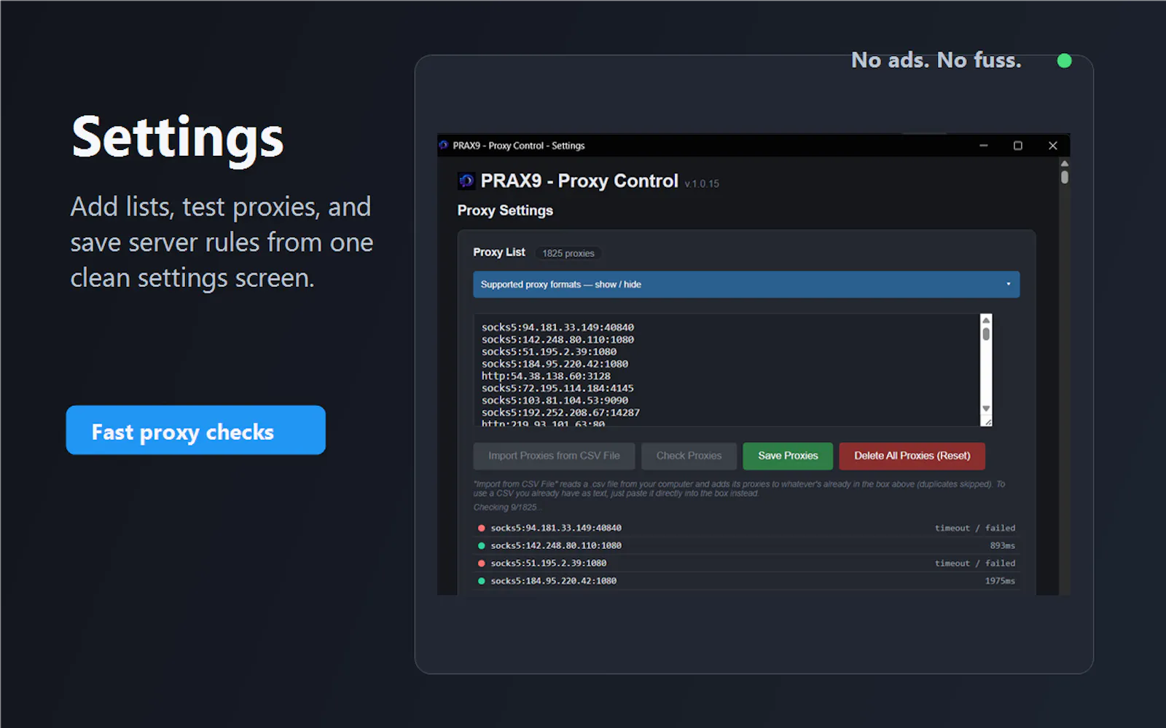1166x728 pixels.
Task: Click green status dot for 142.248.80.110
Action: tap(482, 545)
